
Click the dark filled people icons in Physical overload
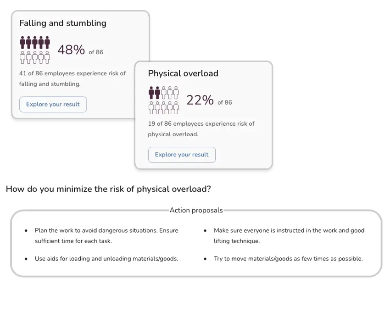pos(154,93)
